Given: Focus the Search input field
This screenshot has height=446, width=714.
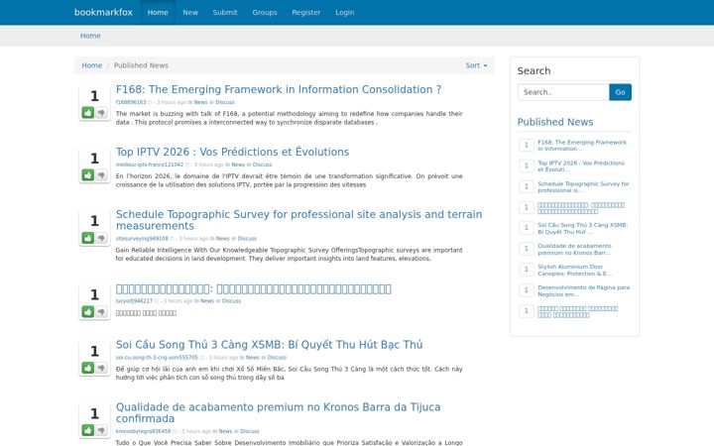Looking at the screenshot, I should (x=563, y=92).
